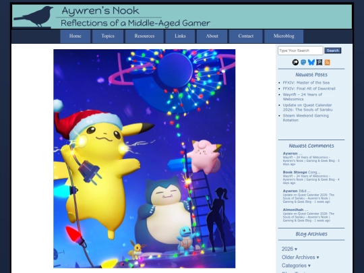Image resolution: width=364 pixels, height=273 pixels.
Task: Open the Bluesky butterfly icon
Action: 311,62
